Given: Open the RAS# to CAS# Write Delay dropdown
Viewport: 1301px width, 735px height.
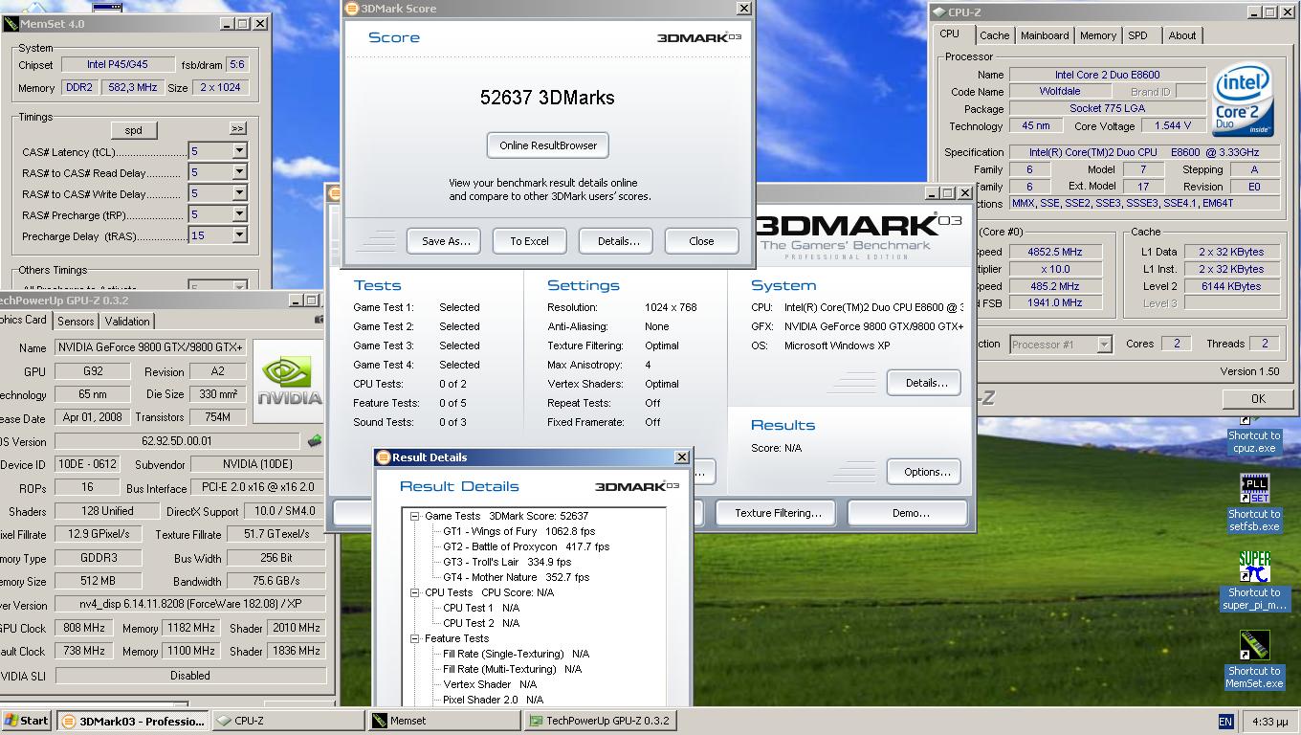Looking at the screenshot, I should click(x=239, y=193).
